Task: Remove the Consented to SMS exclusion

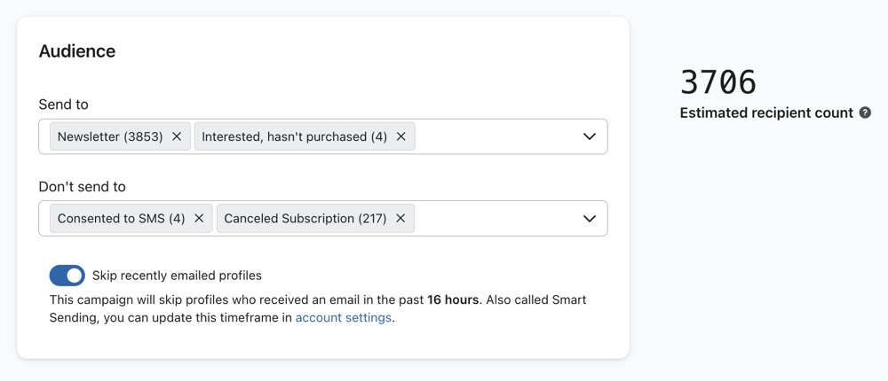Action: click(199, 218)
